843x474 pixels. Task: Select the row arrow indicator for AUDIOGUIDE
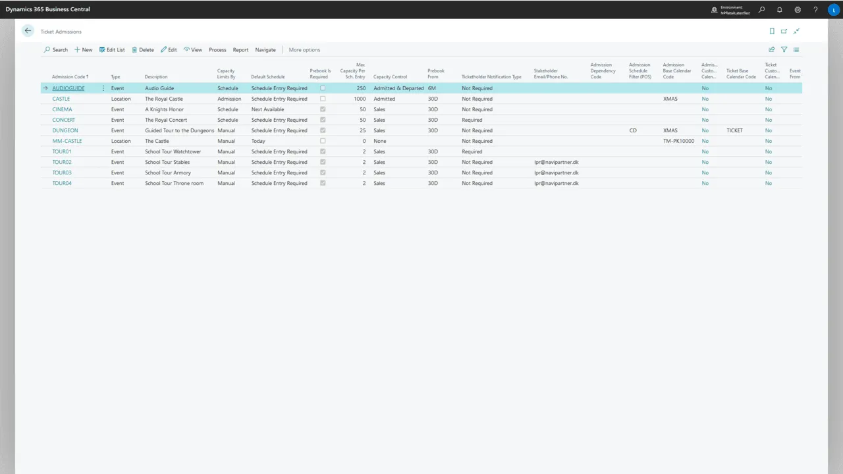click(x=45, y=88)
